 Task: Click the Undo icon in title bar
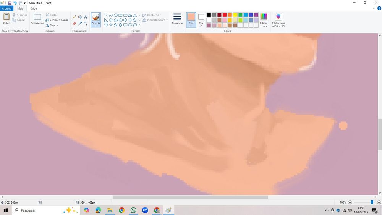click(15, 3)
